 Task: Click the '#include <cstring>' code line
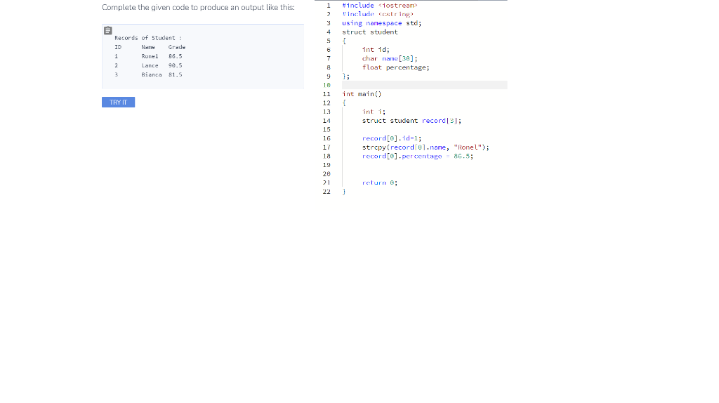pos(378,14)
